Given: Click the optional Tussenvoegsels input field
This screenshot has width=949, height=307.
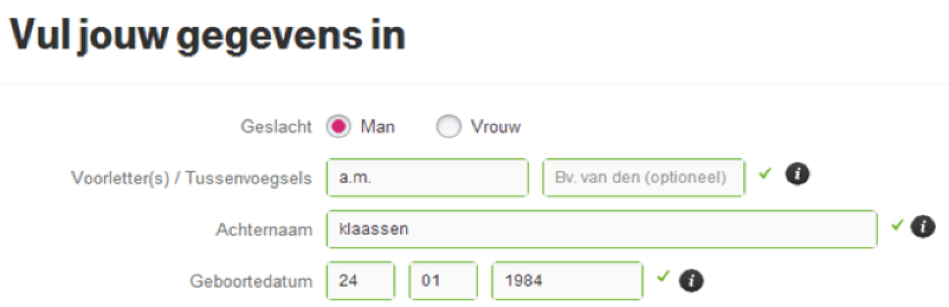Looking at the screenshot, I should pos(643,178).
